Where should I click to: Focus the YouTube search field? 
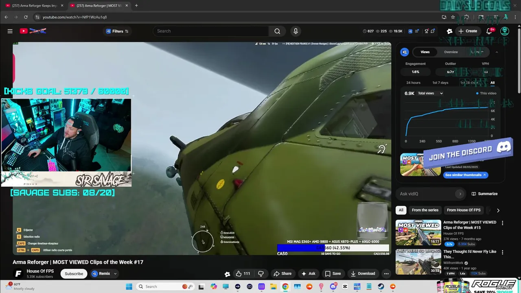tap(211, 31)
